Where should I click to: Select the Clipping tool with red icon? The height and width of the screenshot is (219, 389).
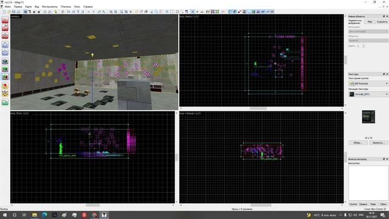[x=5, y=85]
